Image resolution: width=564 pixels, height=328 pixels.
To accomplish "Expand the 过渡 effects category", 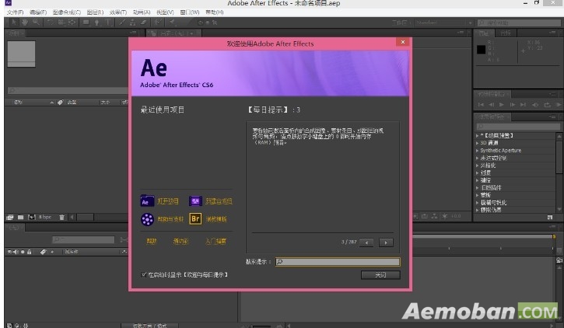I will click(x=478, y=173).
